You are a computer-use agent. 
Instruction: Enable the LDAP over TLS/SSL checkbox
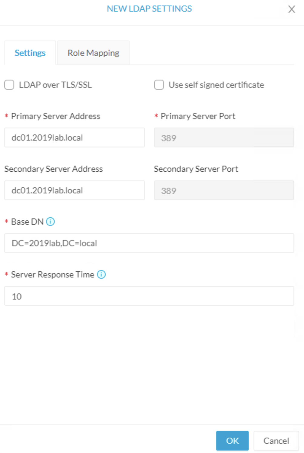click(9, 85)
